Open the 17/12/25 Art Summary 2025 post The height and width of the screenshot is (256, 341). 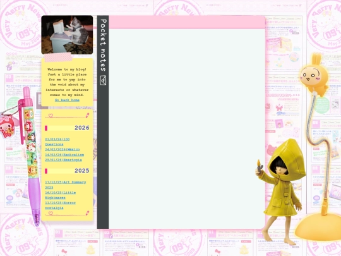click(x=66, y=185)
